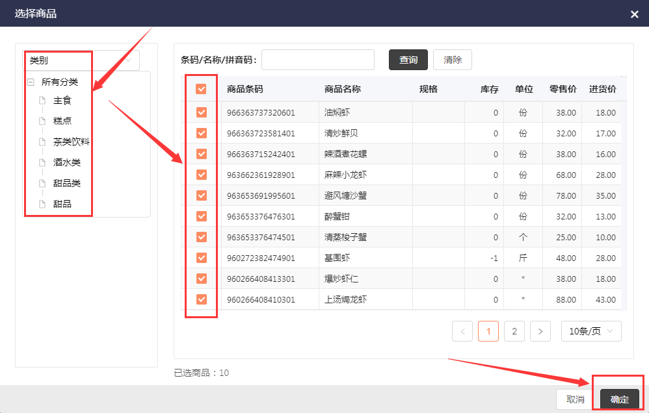Switch to page 2
The image size is (649, 413).
(x=514, y=331)
